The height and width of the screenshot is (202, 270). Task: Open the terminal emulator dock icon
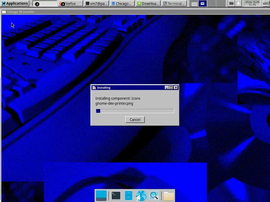click(x=116, y=195)
